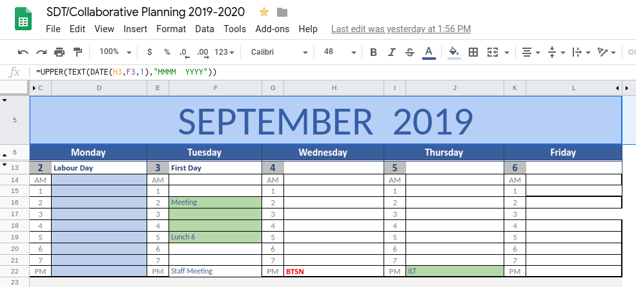
Task: Click the strikethrough icon
Action: [x=409, y=52]
